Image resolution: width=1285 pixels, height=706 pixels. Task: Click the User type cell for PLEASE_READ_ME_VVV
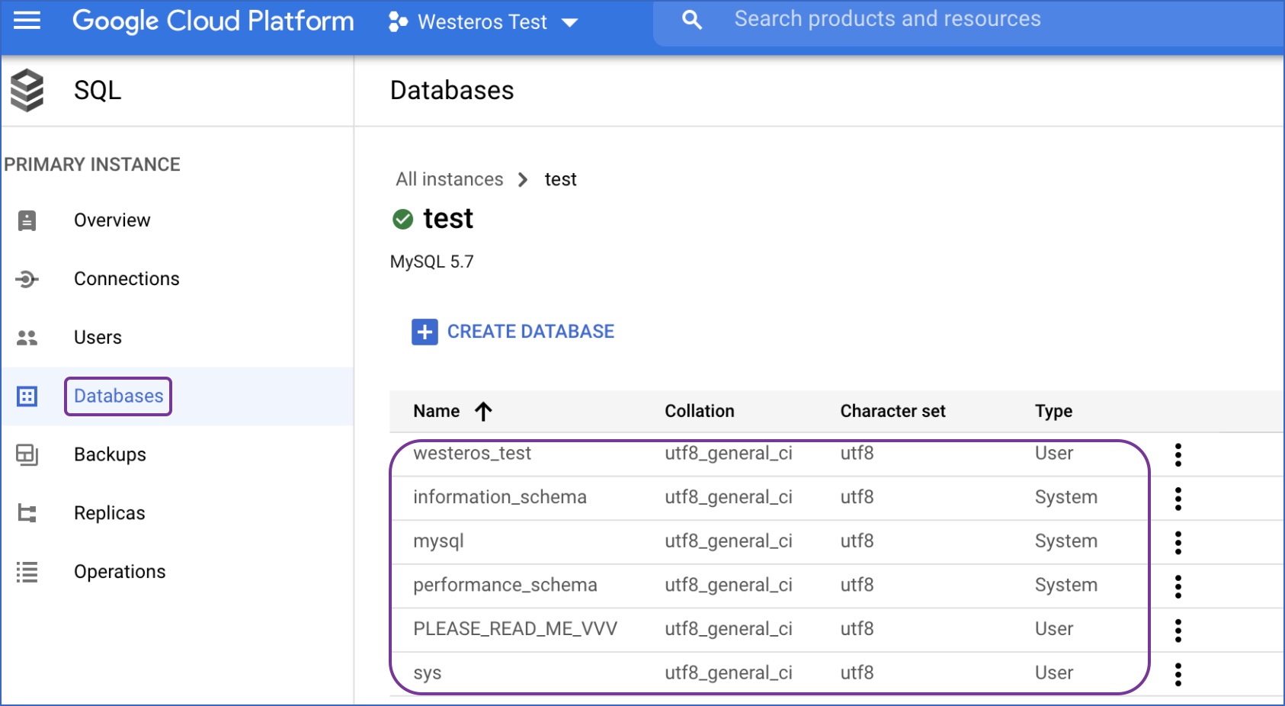[x=1053, y=629]
